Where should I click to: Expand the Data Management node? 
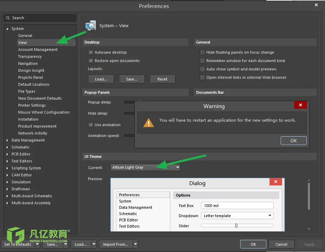7,140
